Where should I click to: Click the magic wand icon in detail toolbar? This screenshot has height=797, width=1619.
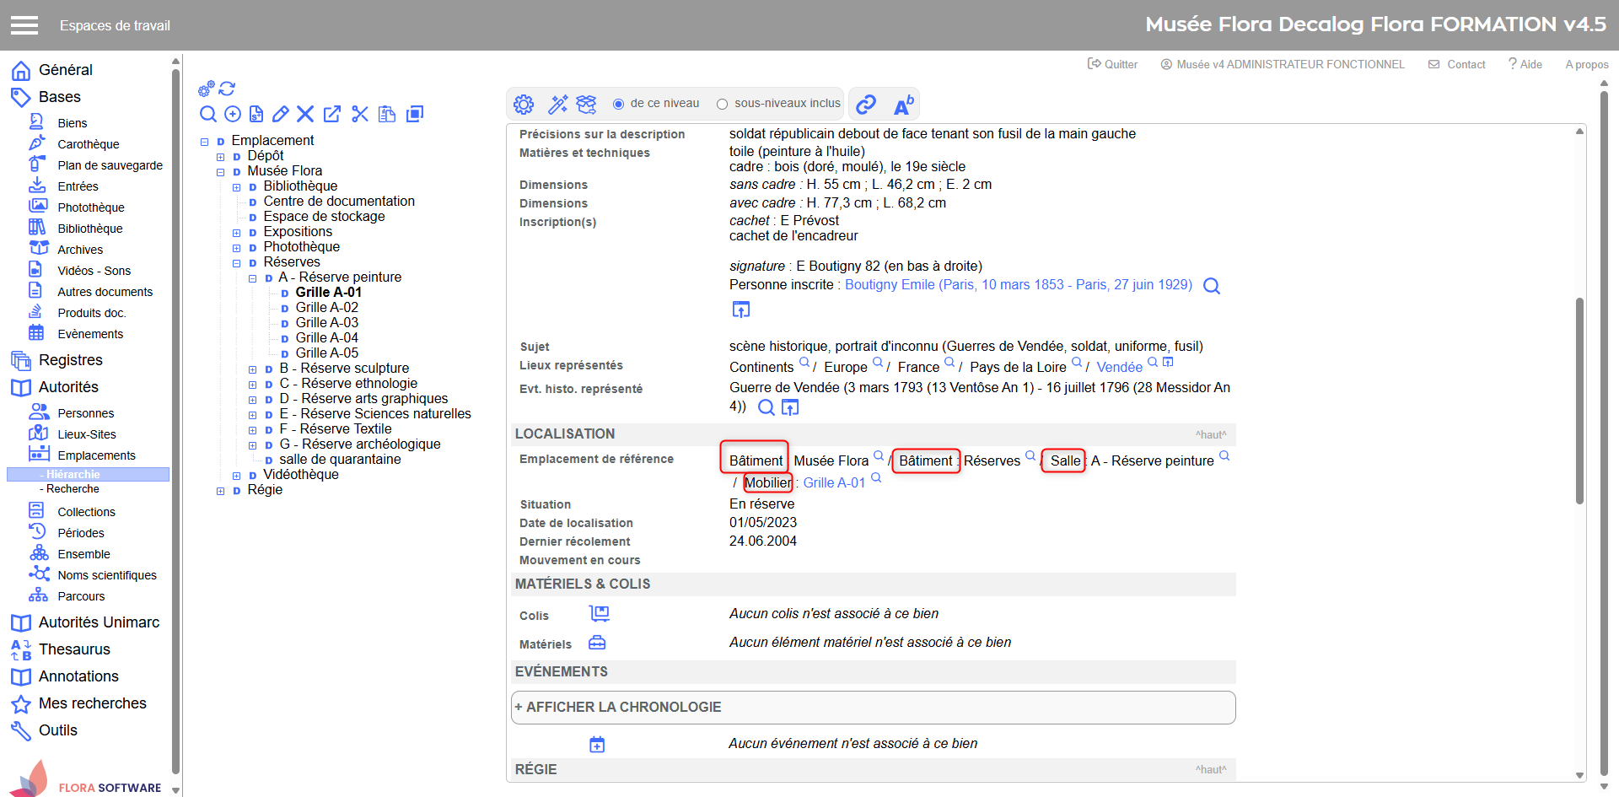tap(557, 104)
